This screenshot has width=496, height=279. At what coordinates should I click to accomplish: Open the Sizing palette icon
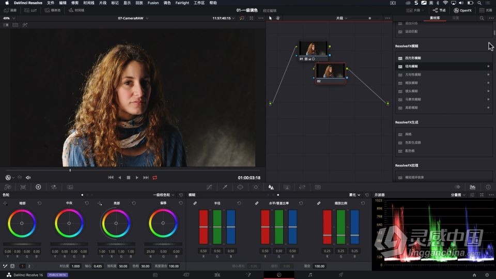pos(302,187)
